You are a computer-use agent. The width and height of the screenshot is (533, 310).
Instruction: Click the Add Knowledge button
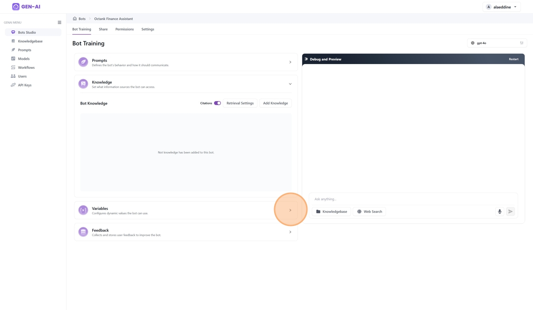276,103
